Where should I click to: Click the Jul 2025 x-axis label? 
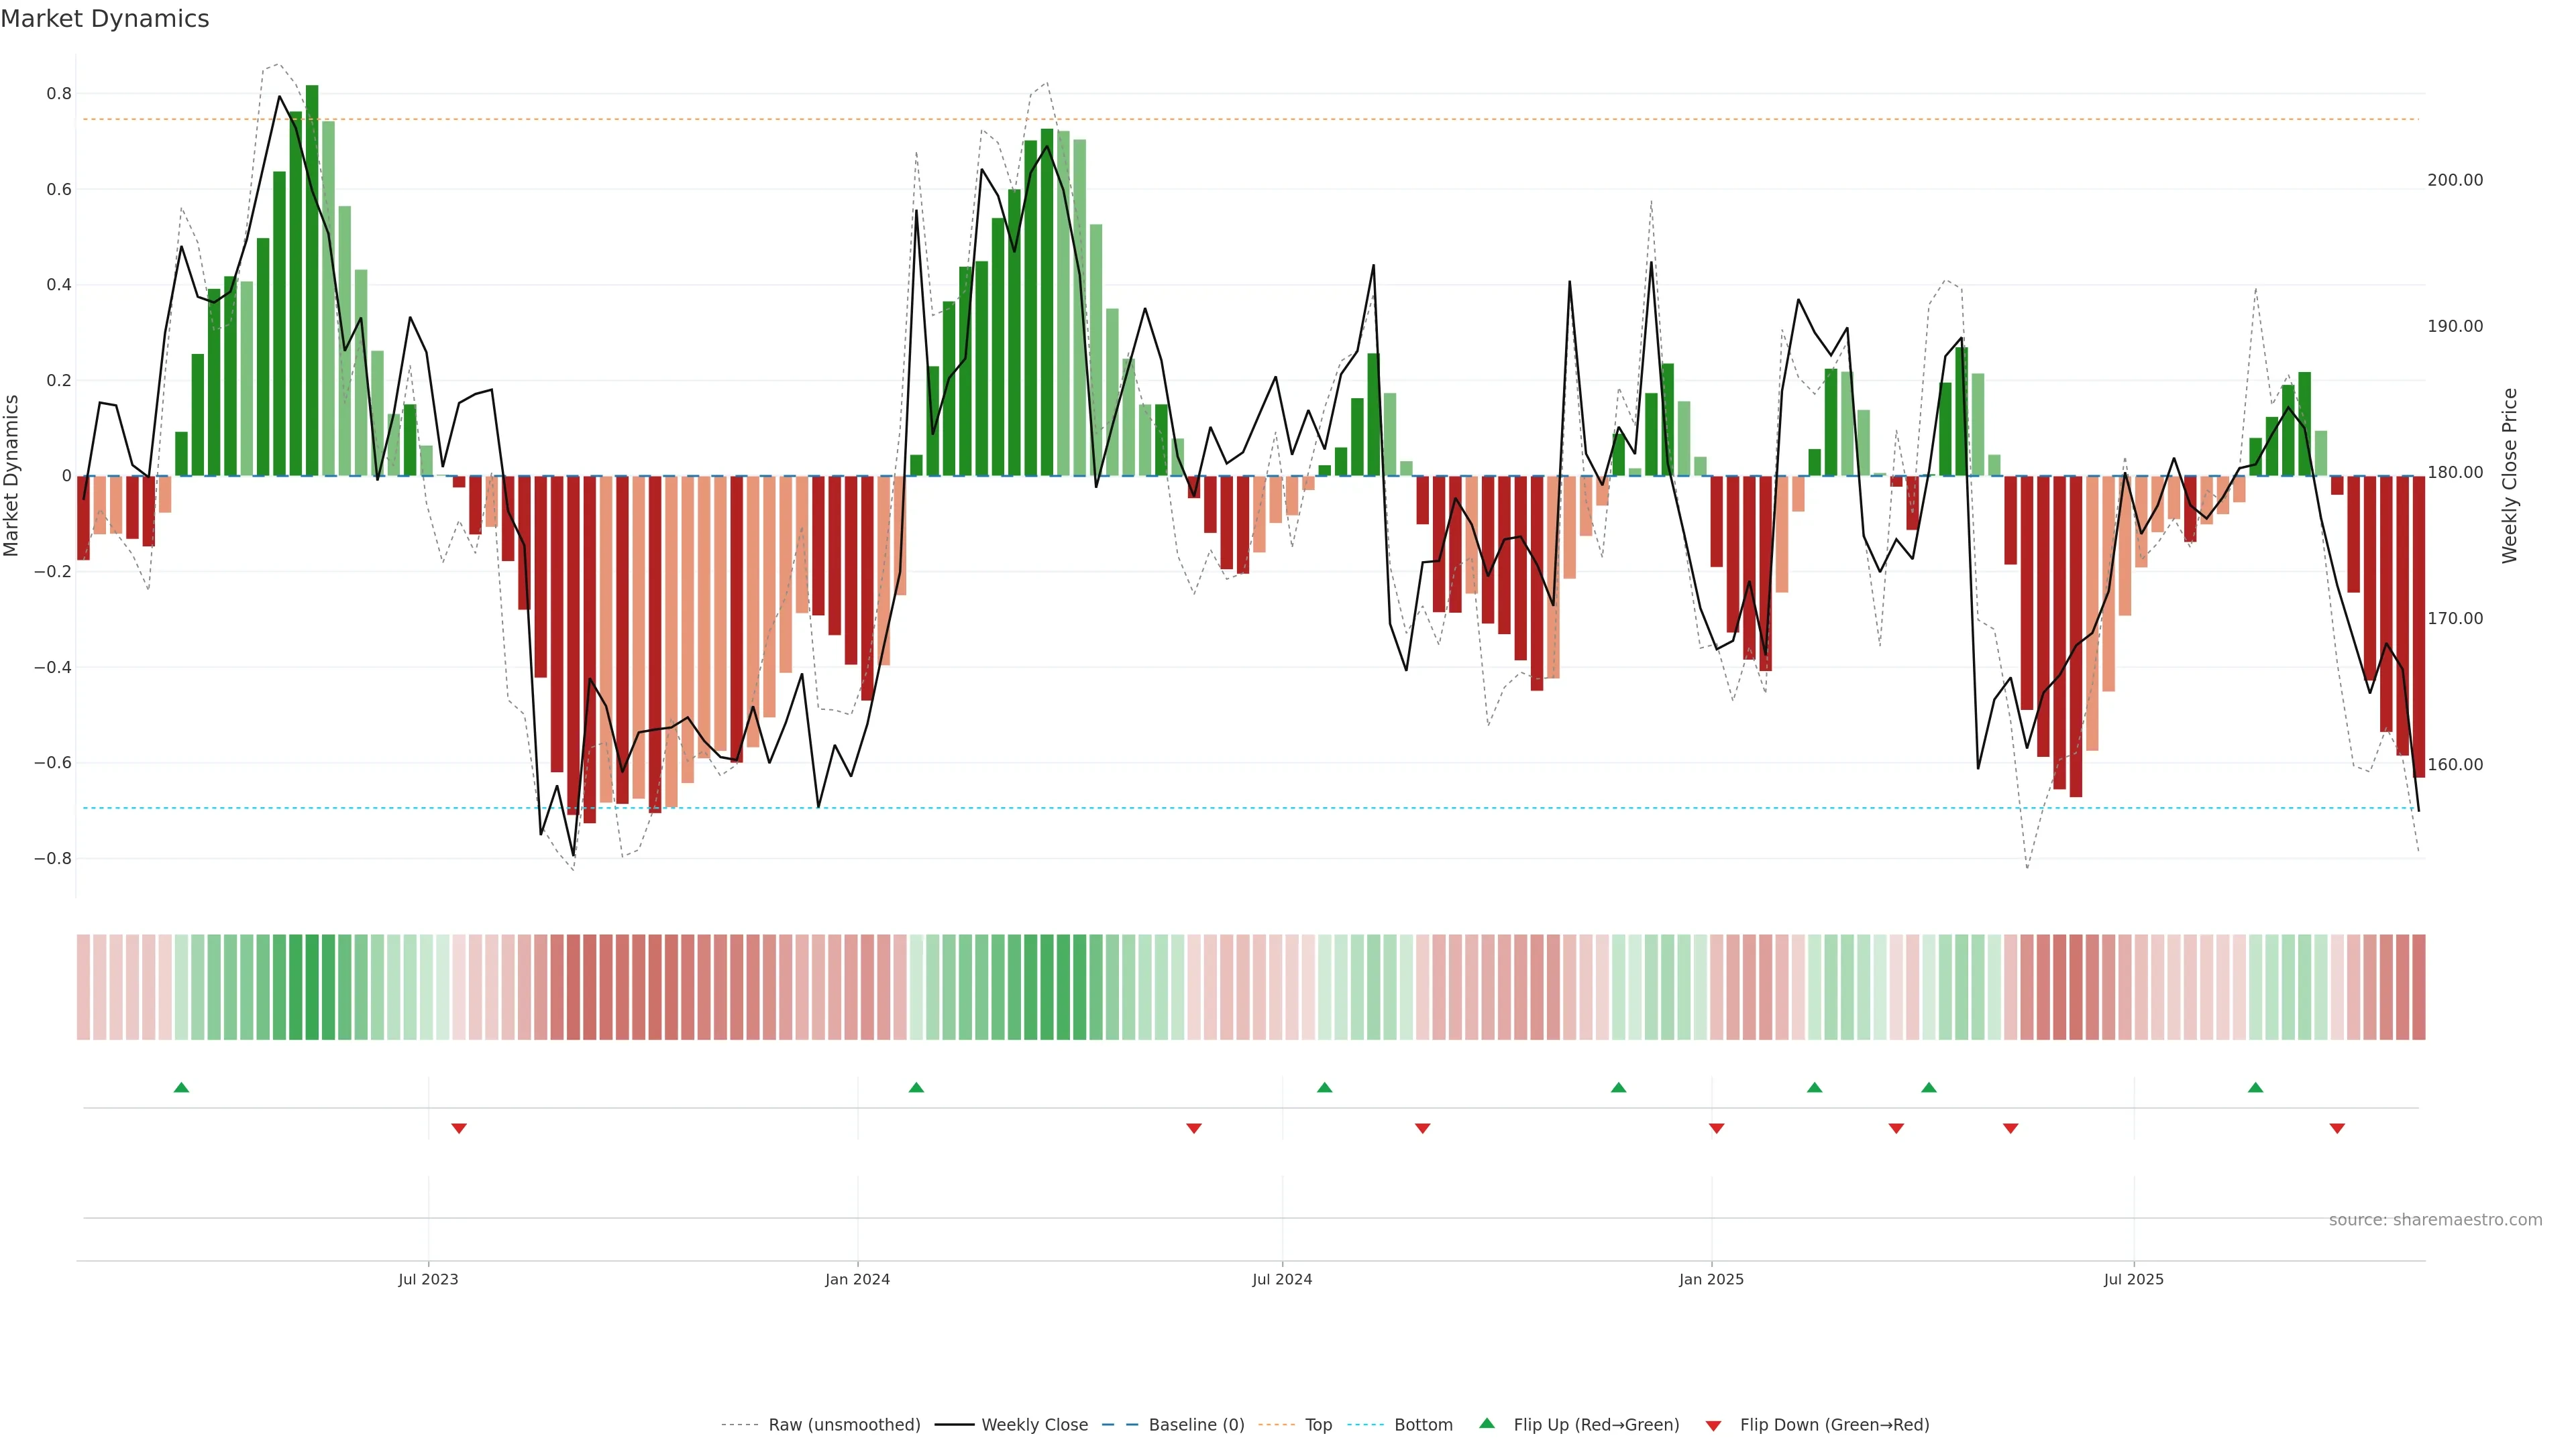[2133, 1279]
